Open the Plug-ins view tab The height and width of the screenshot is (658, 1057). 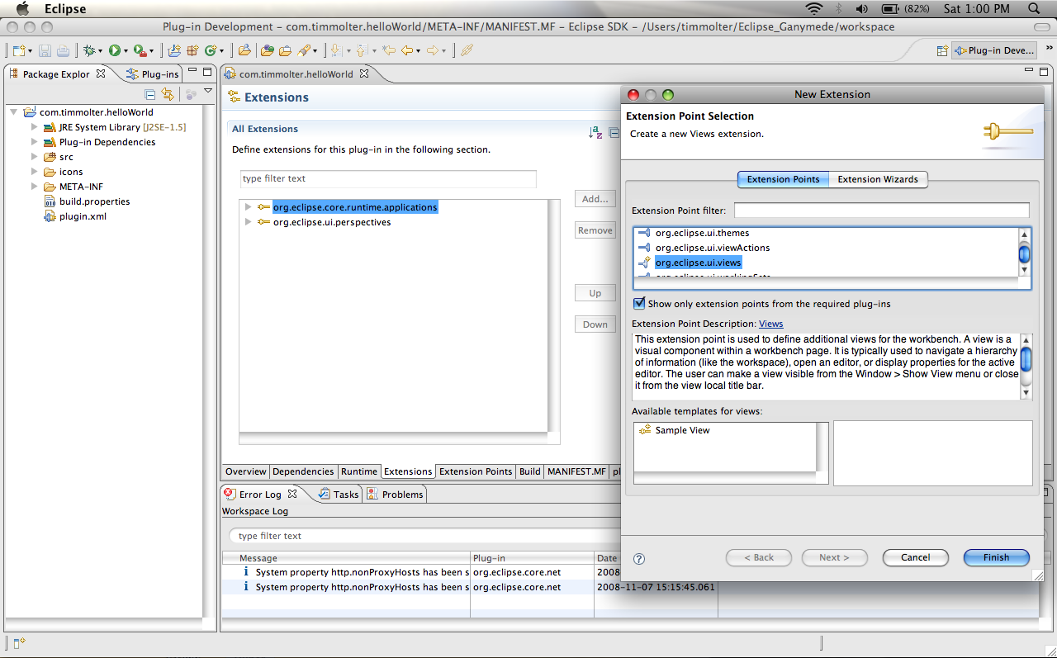pos(153,74)
